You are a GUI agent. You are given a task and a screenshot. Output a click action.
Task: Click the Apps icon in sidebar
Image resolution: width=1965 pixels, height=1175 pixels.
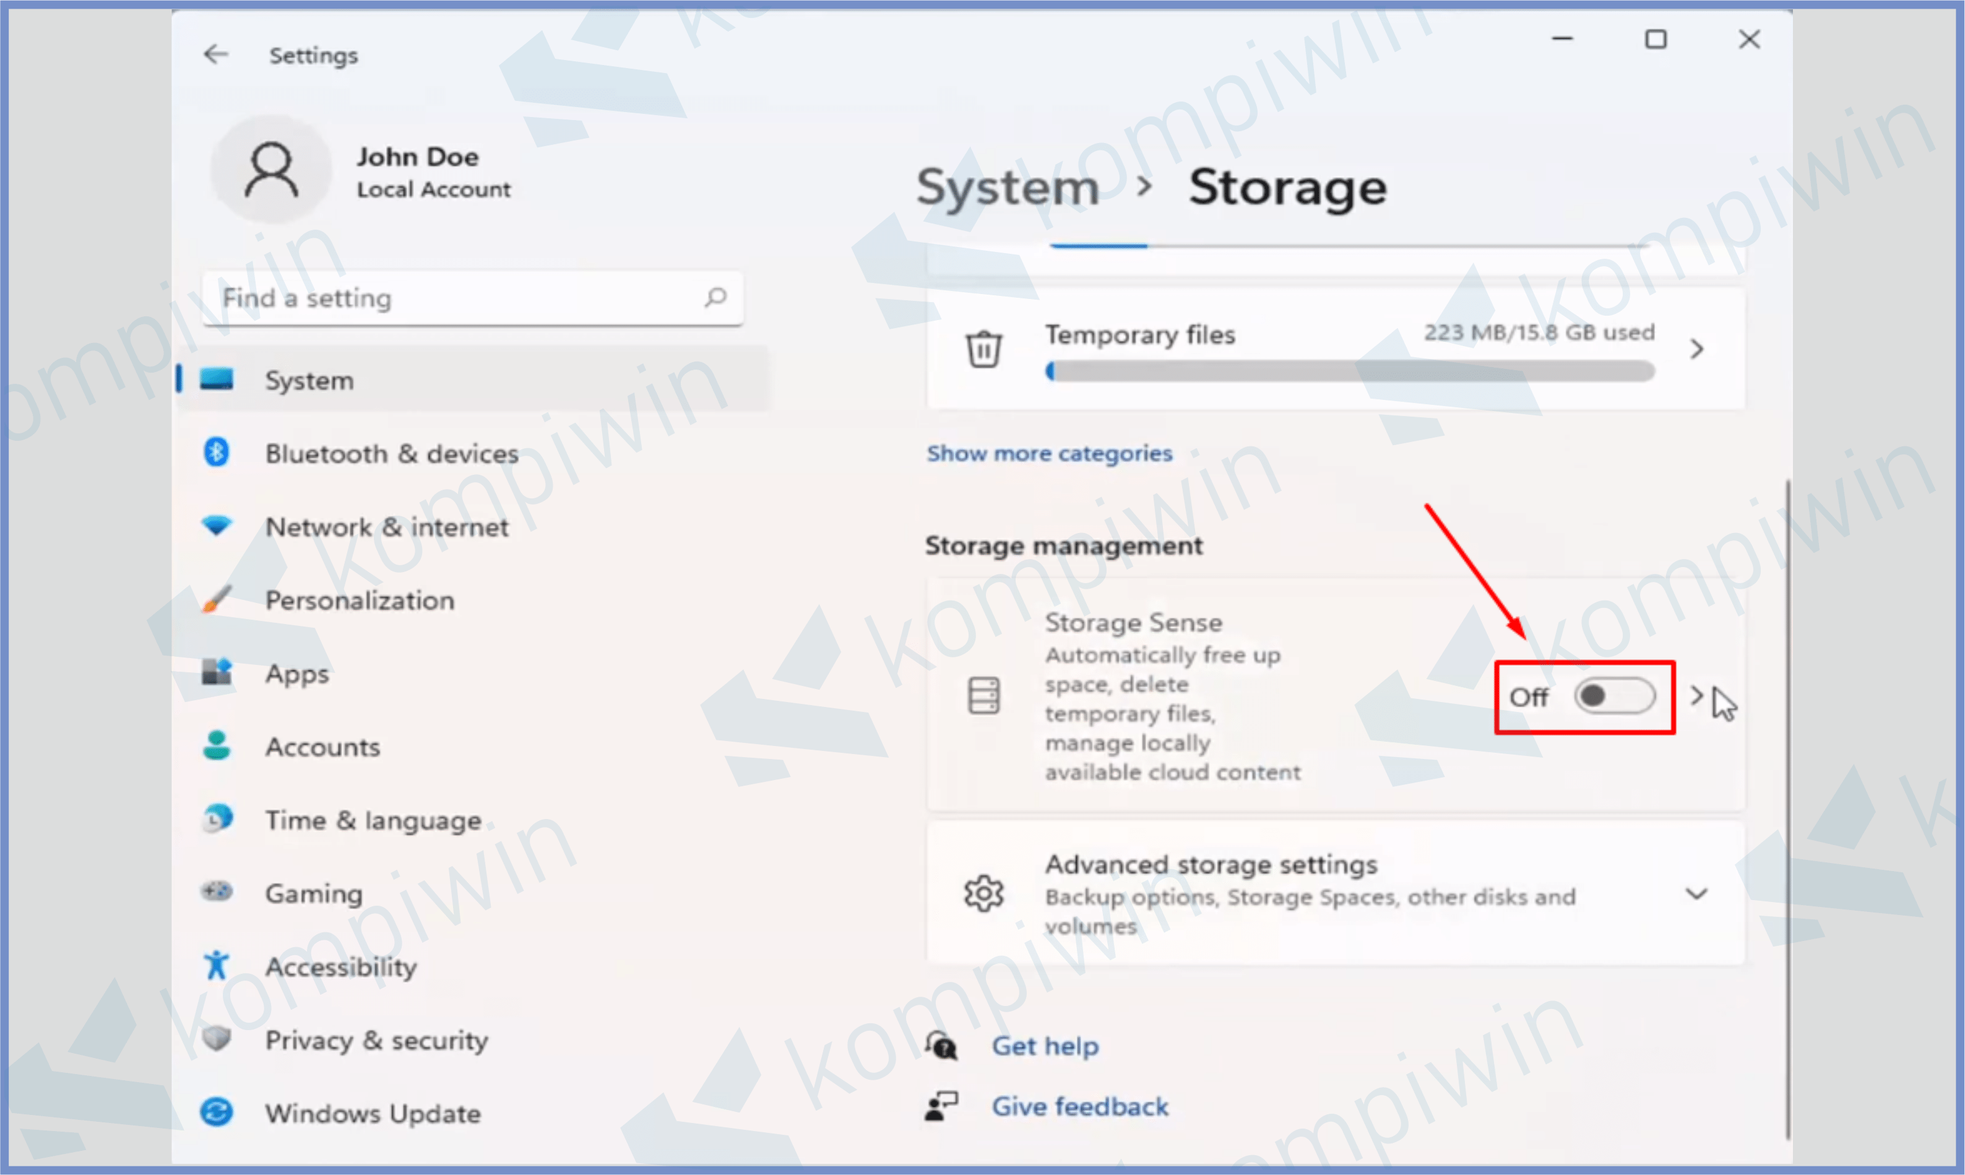click(216, 672)
